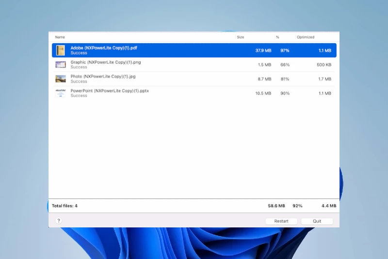This screenshot has height=259, width=388.
Task: Click Success status under the PowerPoint PPTX
Action: click(79, 96)
